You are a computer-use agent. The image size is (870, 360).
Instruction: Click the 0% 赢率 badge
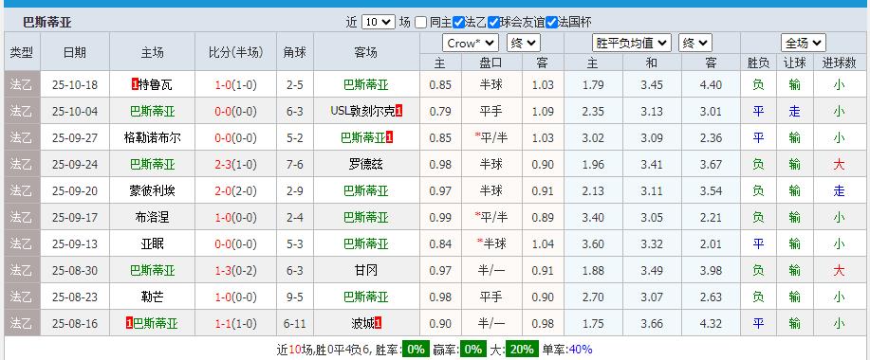pos(473,350)
